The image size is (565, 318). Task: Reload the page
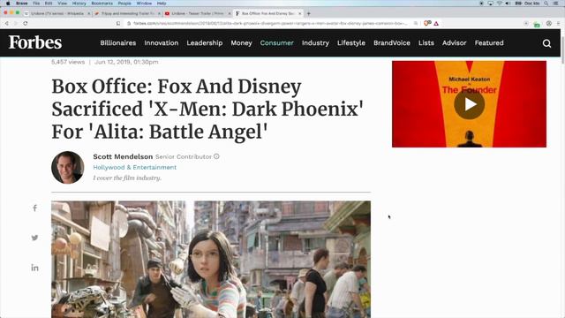click(26, 24)
